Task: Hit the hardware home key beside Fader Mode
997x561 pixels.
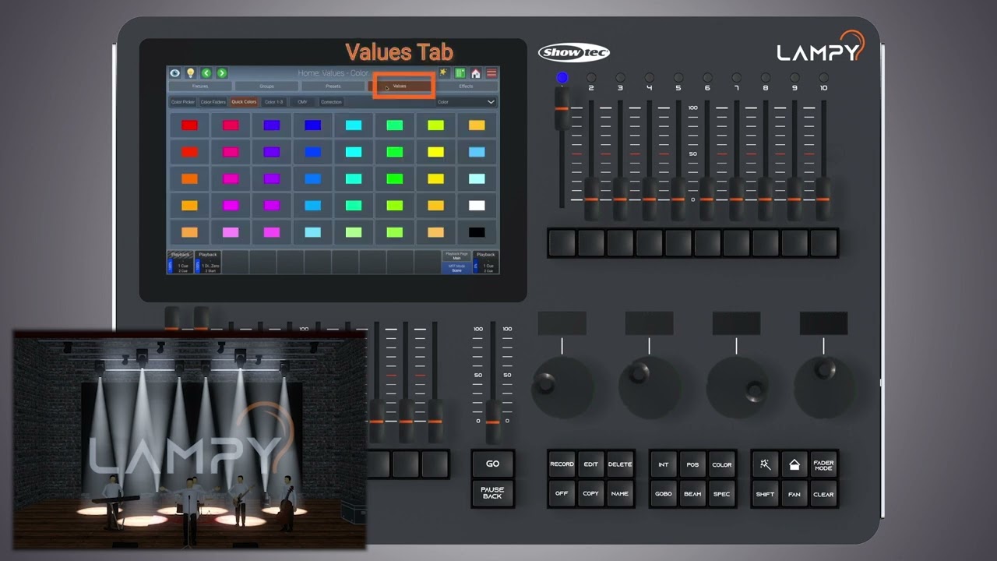Action: (x=794, y=464)
